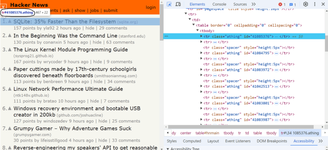Viewport: 328px width, 150px height.
Task: Collapse the tbody element node
Action: (x=197, y=31)
